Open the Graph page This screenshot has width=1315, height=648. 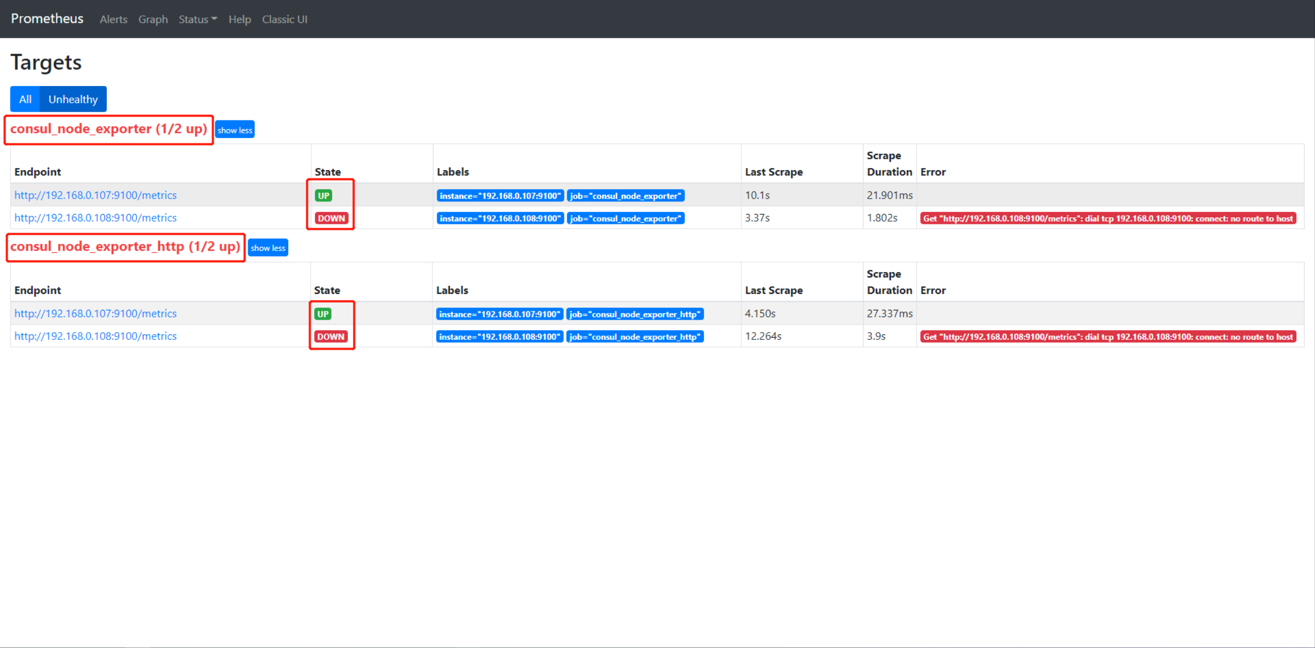coord(153,19)
